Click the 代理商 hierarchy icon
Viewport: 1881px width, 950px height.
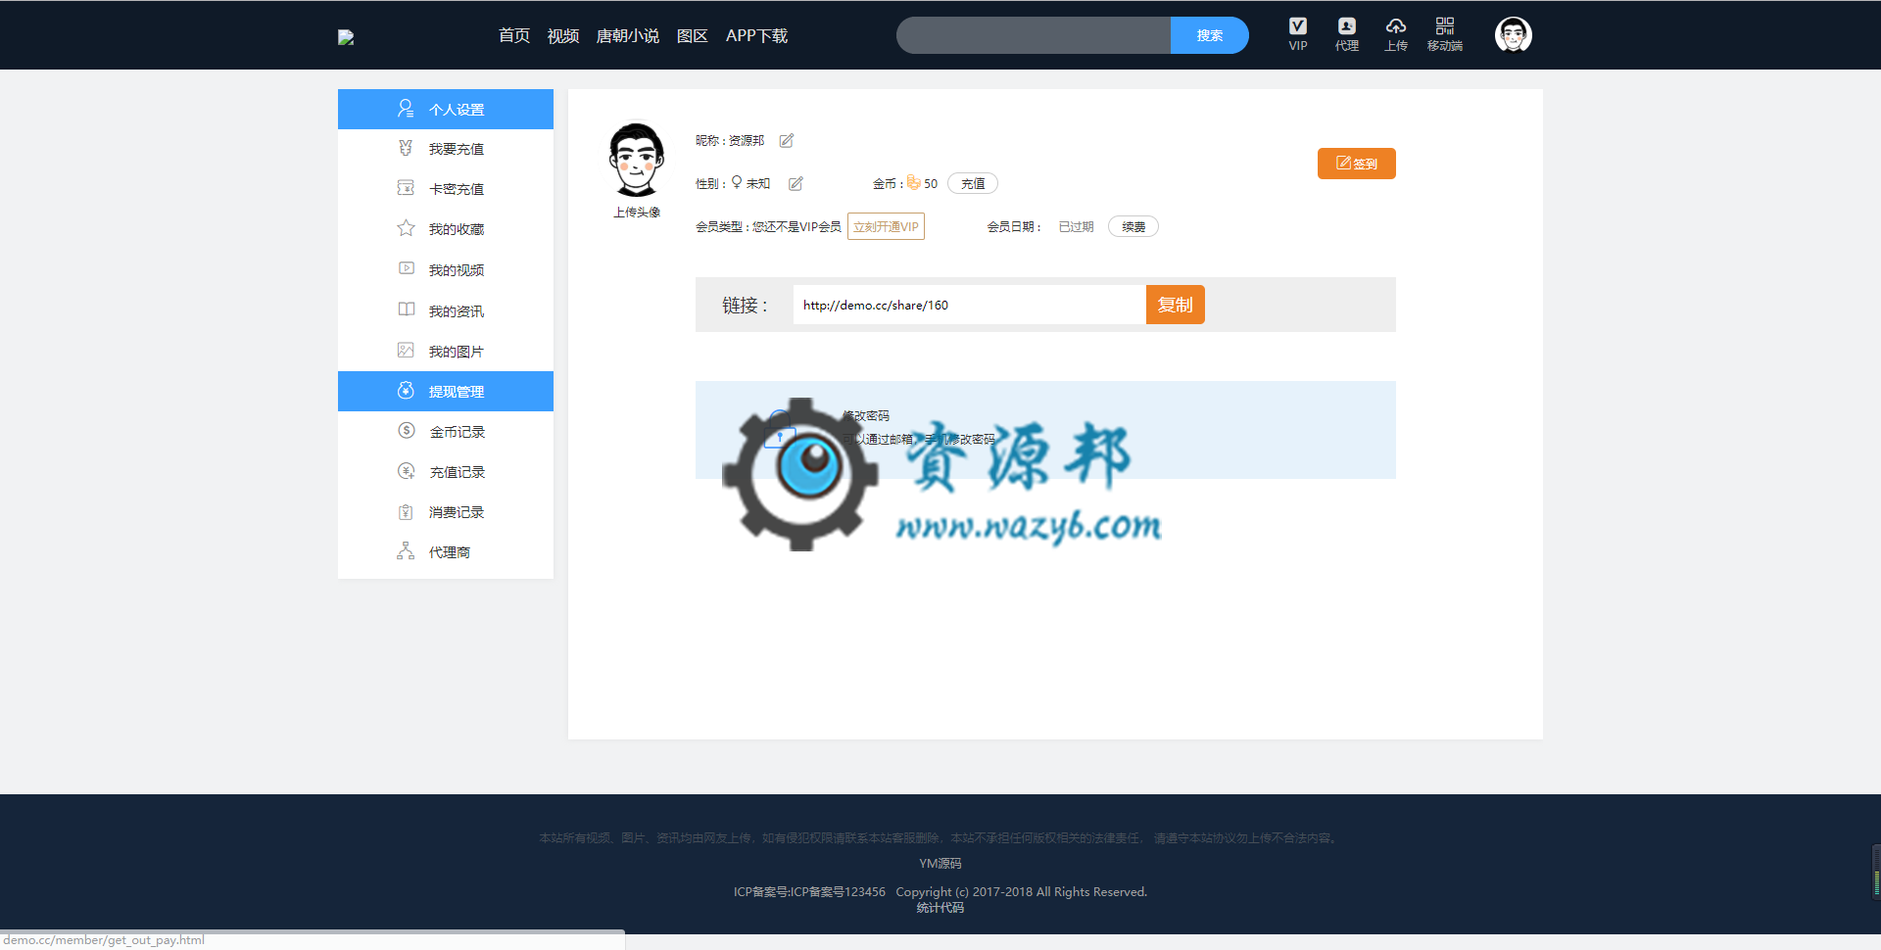[406, 550]
